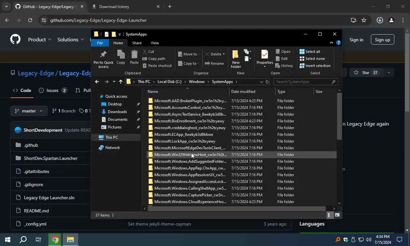Image resolution: width=410 pixels, height=246 pixels.
Task: Select the Paste shortcut command
Action: pos(157,66)
